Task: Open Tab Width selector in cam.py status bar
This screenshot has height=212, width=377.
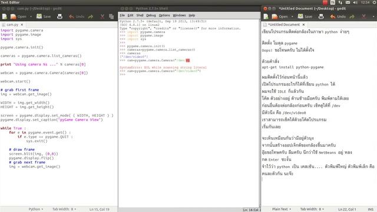Action: (64, 209)
